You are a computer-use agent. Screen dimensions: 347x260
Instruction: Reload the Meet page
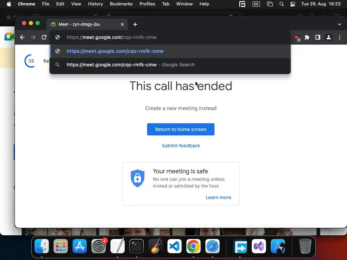[44, 37]
